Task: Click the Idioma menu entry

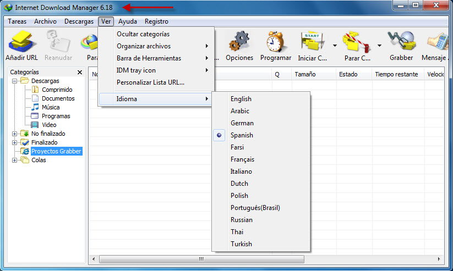Action: [156, 99]
